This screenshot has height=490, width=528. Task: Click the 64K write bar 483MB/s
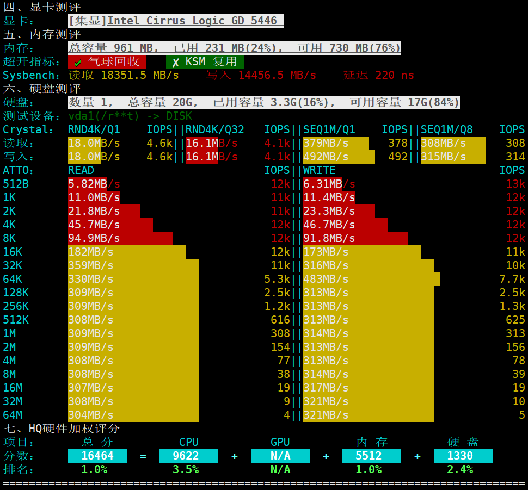coord(372,279)
